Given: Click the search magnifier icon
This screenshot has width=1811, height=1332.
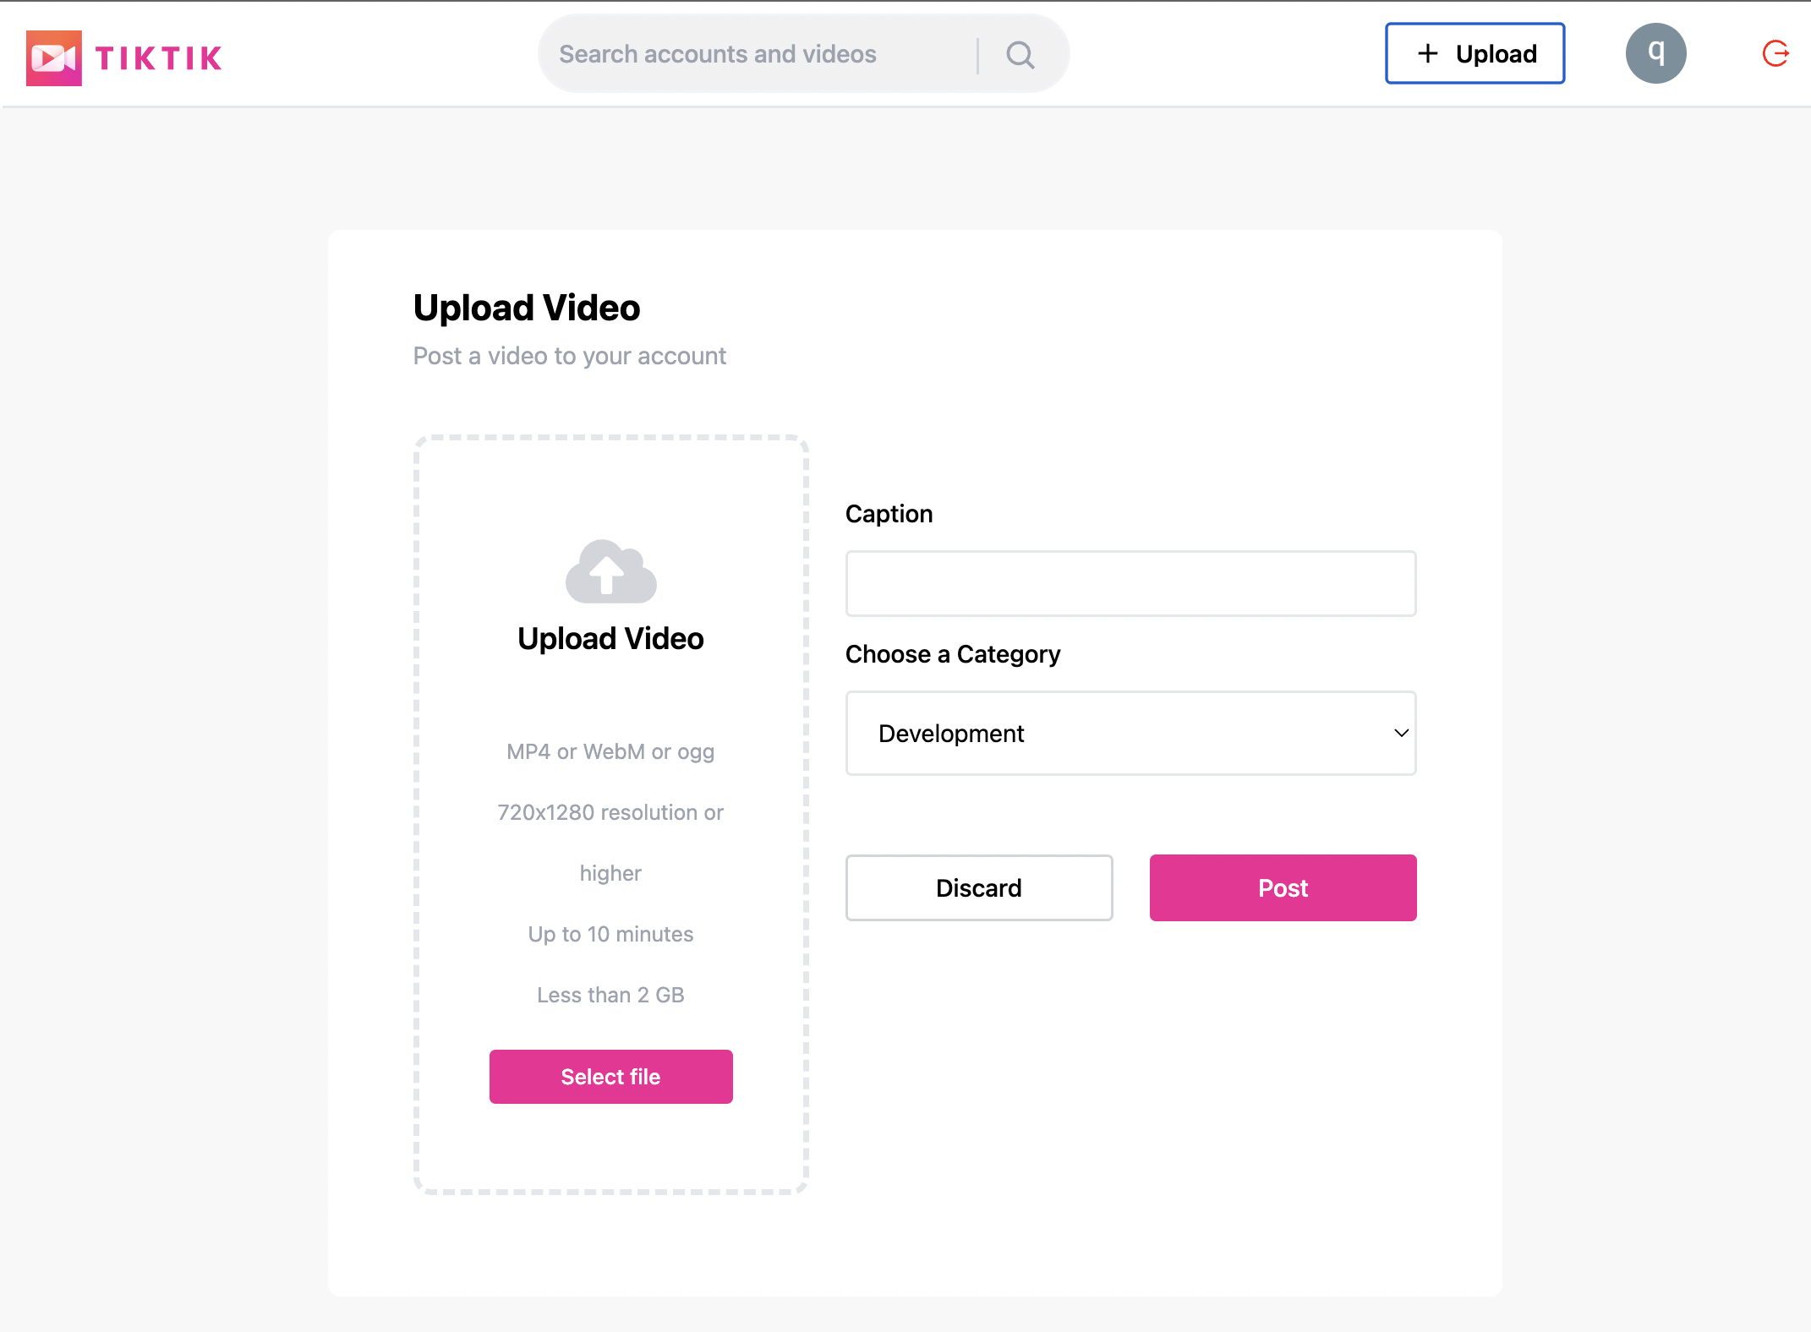Looking at the screenshot, I should [1020, 55].
